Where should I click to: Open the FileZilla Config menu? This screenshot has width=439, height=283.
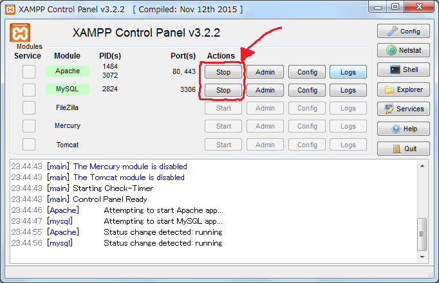[307, 108]
